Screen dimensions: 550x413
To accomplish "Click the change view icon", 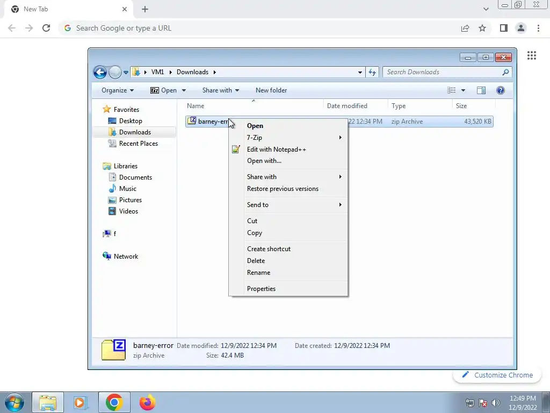I will (x=451, y=90).
